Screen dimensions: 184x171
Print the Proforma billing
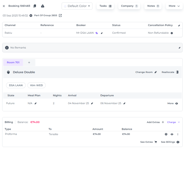(x=166, y=134)
